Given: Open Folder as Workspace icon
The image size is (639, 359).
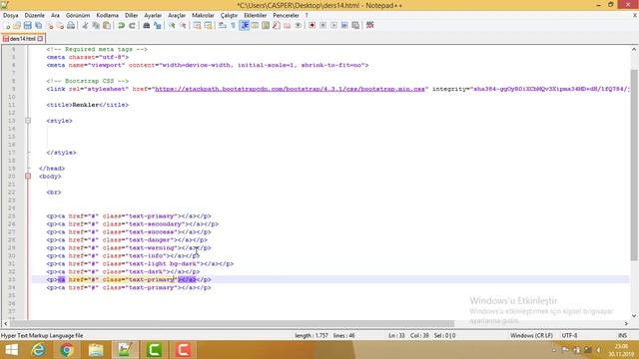Looking at the screenshot, I should tap(288, 25).
